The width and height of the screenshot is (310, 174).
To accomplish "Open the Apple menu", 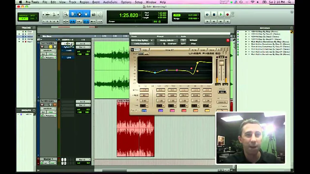I will tap(20, 2).
